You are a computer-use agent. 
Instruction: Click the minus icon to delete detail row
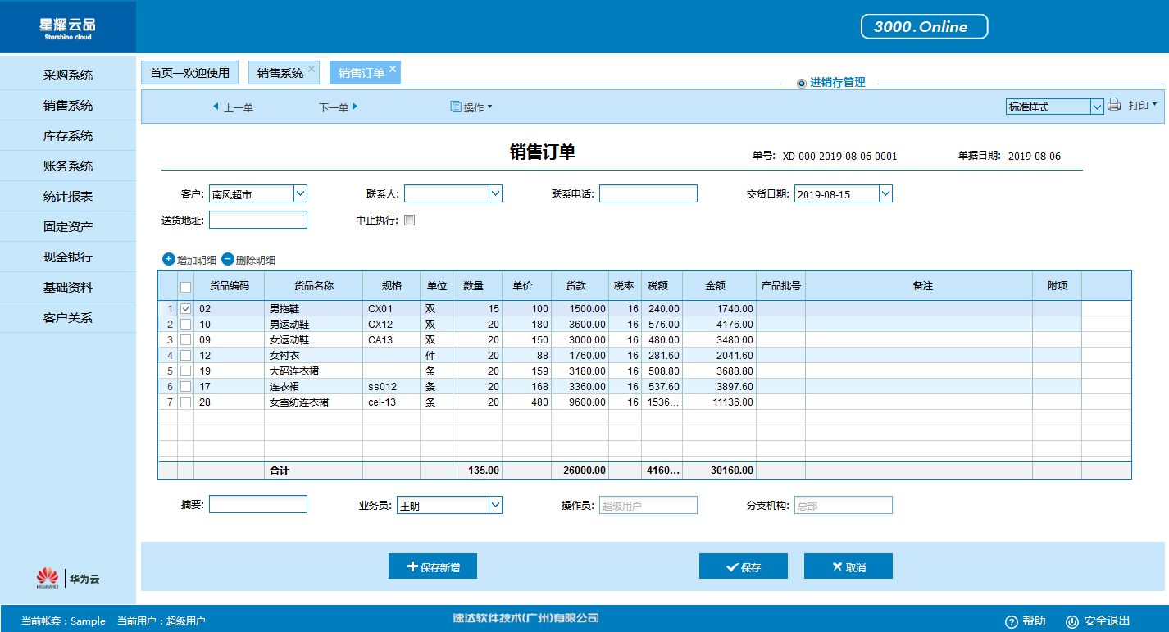point(227,259)
